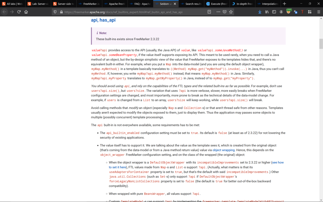Click useAdaptersForContainer code text
This screenshot has width=323, height=202.
click(129, 172)
